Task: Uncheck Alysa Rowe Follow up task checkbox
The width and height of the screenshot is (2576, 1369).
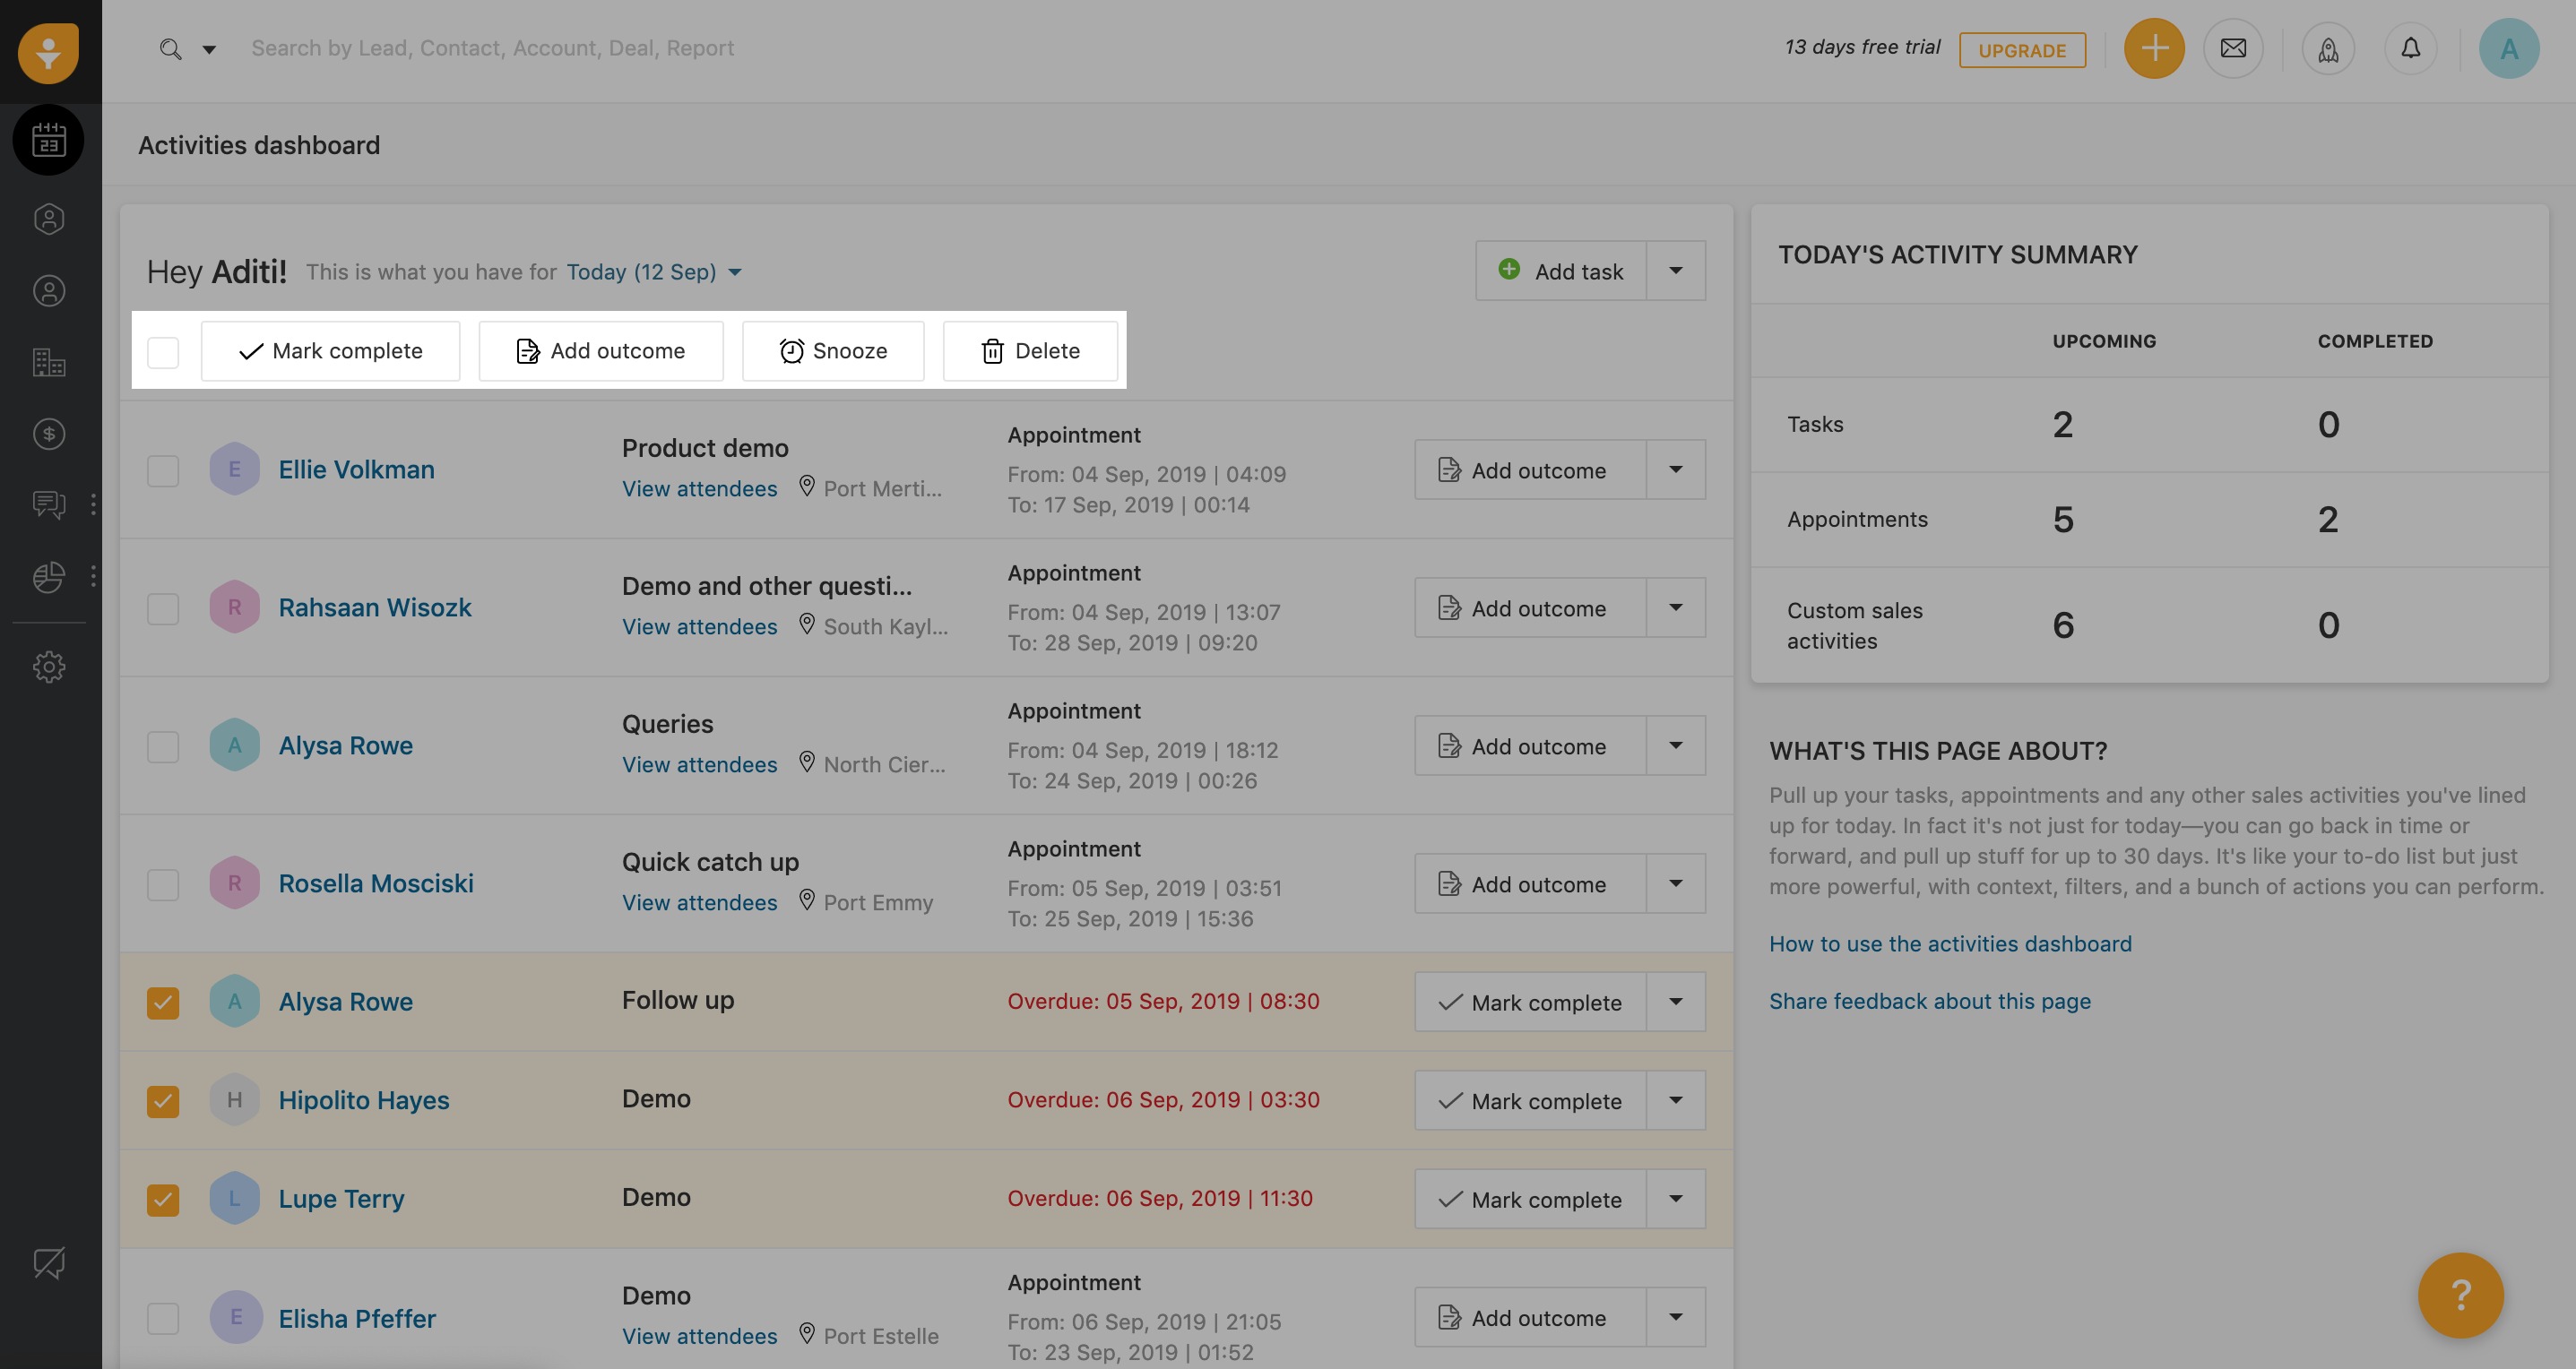Action: point(163,1003)
